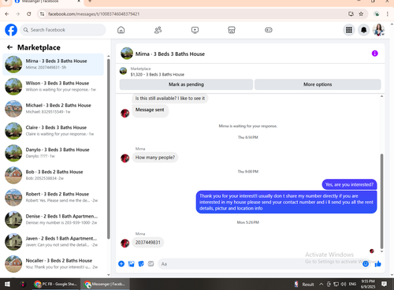Click the site information icon in address bar

42,14
